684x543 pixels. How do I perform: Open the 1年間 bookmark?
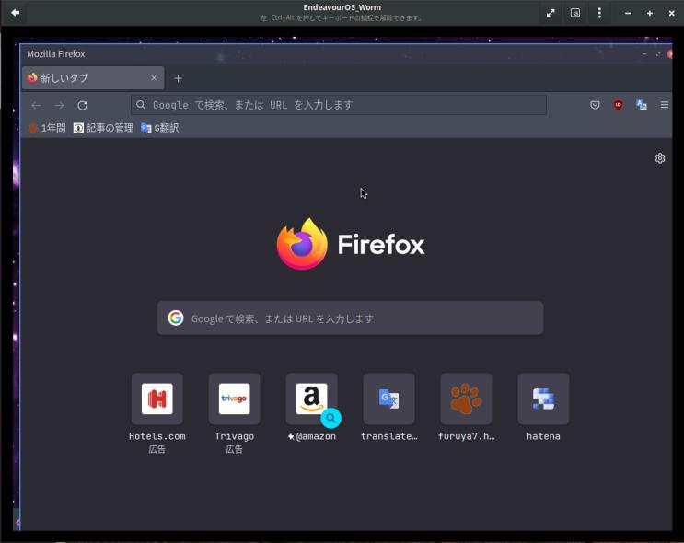click(47, 128)
